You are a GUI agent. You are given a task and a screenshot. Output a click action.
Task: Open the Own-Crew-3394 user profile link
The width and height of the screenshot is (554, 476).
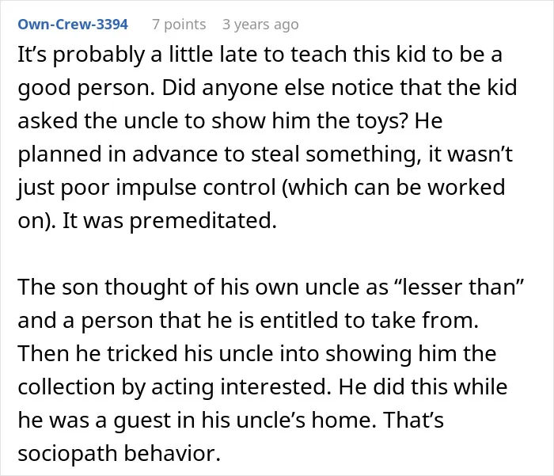73,25
